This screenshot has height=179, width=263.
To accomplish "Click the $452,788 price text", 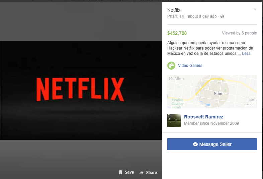I will 177,33.
